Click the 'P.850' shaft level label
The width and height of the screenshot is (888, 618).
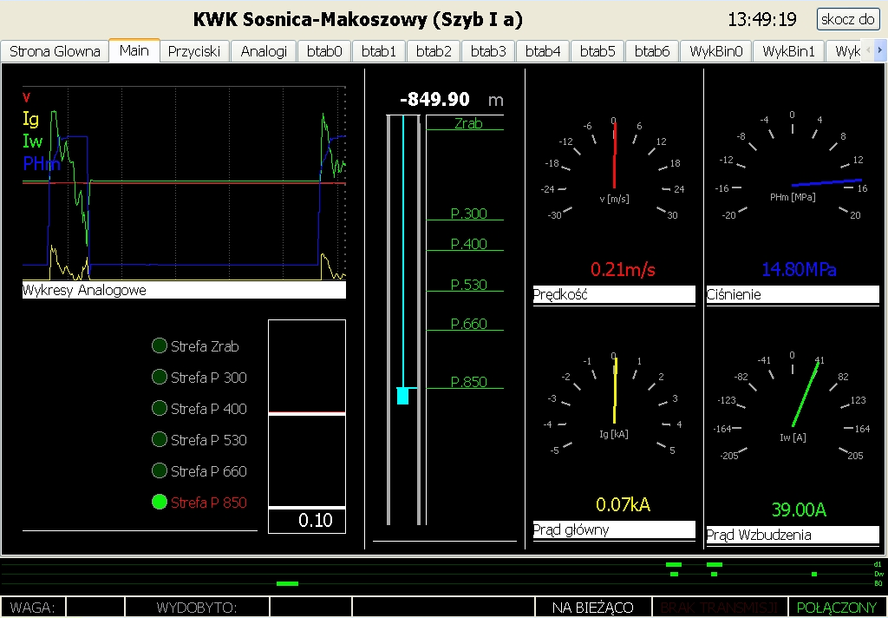469,382
